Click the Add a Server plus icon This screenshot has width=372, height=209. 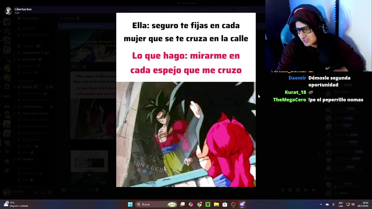pos(7,161)
